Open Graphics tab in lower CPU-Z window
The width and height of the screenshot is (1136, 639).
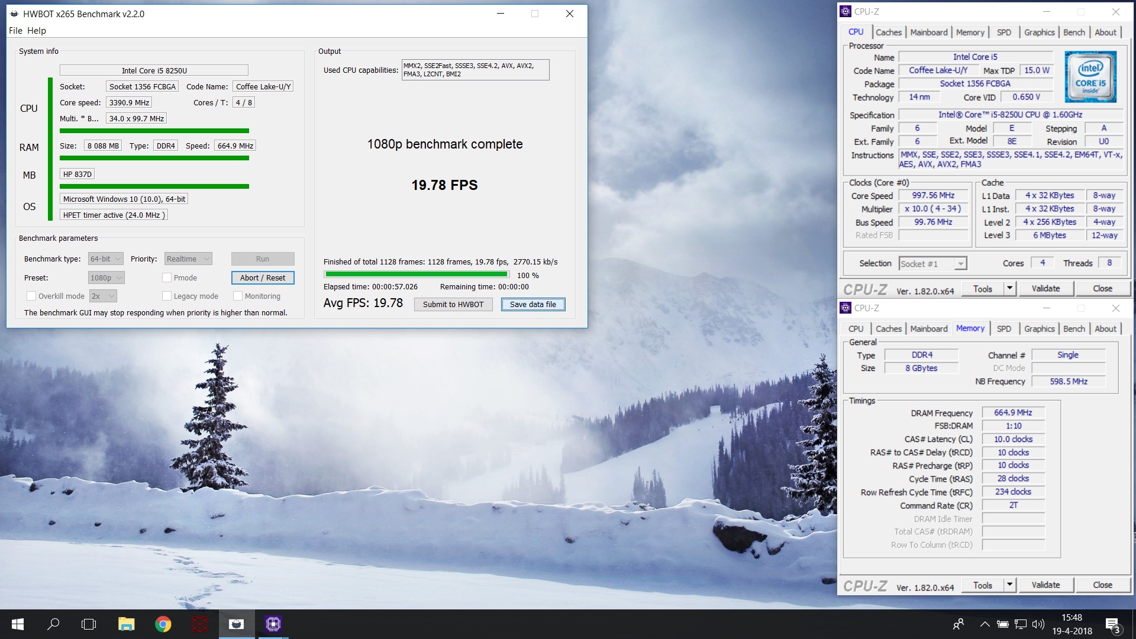[x=1040, y=329]
